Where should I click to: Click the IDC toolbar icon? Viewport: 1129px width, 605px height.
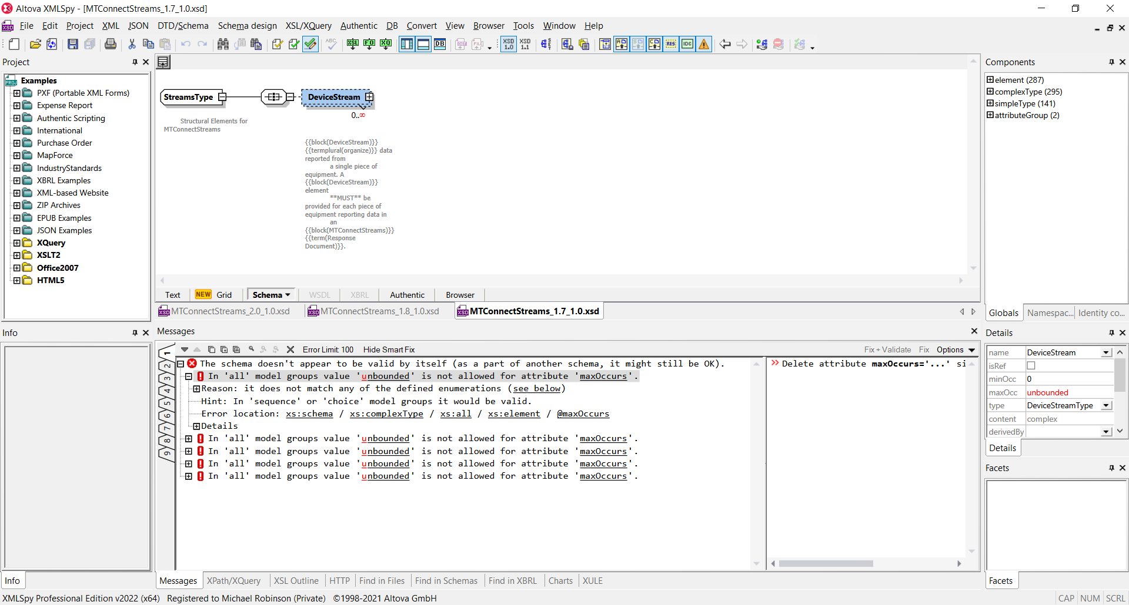coord(687,44)
